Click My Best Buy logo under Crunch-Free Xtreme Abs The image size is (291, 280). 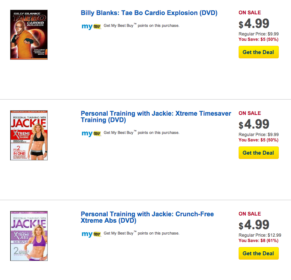[x=91, y=234]
